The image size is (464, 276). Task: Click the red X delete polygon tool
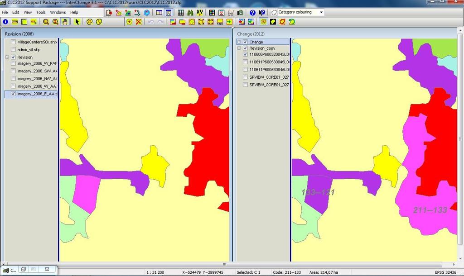139,22
